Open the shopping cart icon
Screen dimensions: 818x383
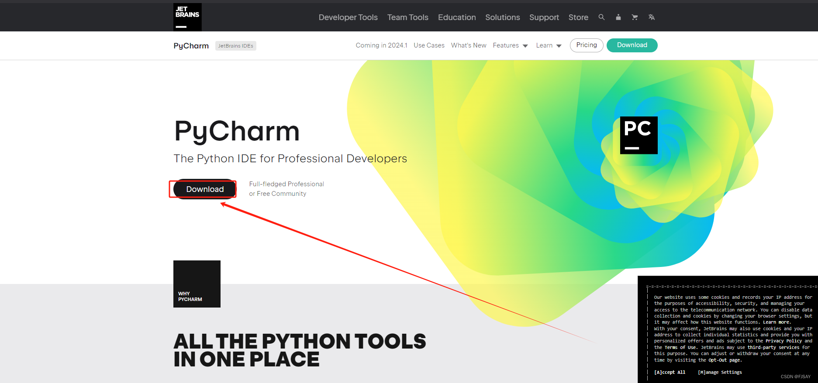[x=635, y=17]
